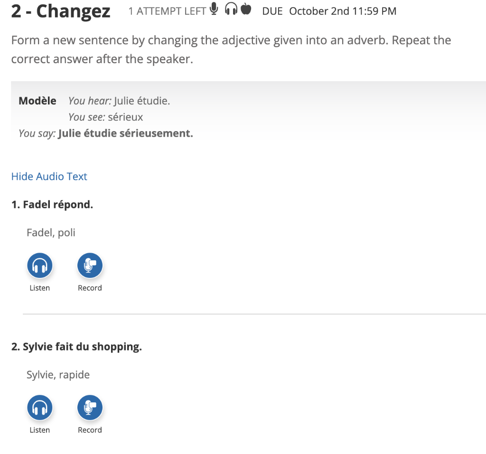Click the "1 ATTEMPT LEFT" indicator

click(167, 11)
